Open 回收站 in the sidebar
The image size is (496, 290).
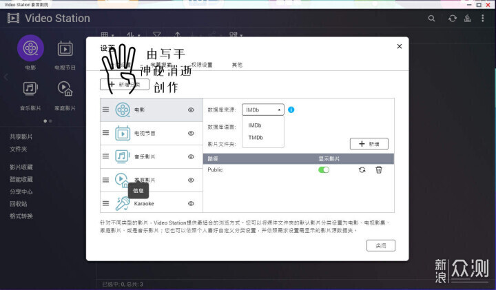(x=18, y=204)
